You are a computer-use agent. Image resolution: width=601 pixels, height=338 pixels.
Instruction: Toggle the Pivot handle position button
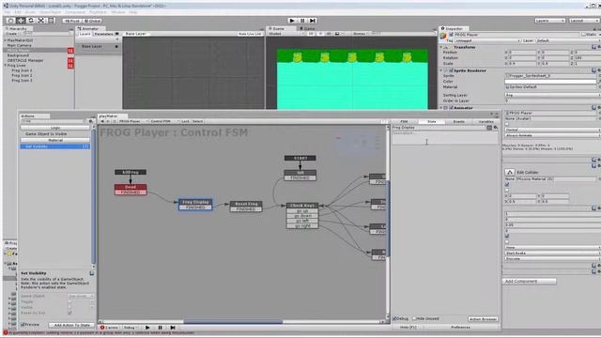[x=72, y=21]
